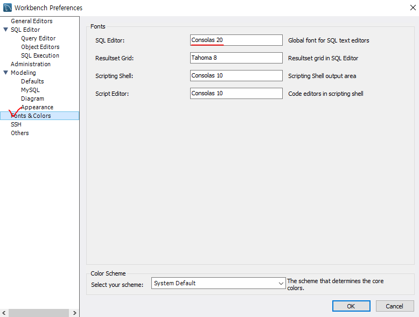Select General Editors in the tree

click(x=32, y=21)
